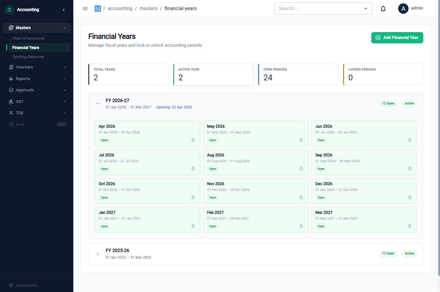Collapse the FY 2026-27 panel
Viewport: 440px width, 292px height.
98,104
